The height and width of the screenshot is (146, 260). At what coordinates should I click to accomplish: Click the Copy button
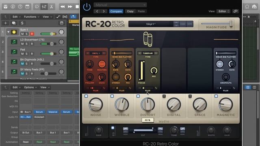point(130,11)
